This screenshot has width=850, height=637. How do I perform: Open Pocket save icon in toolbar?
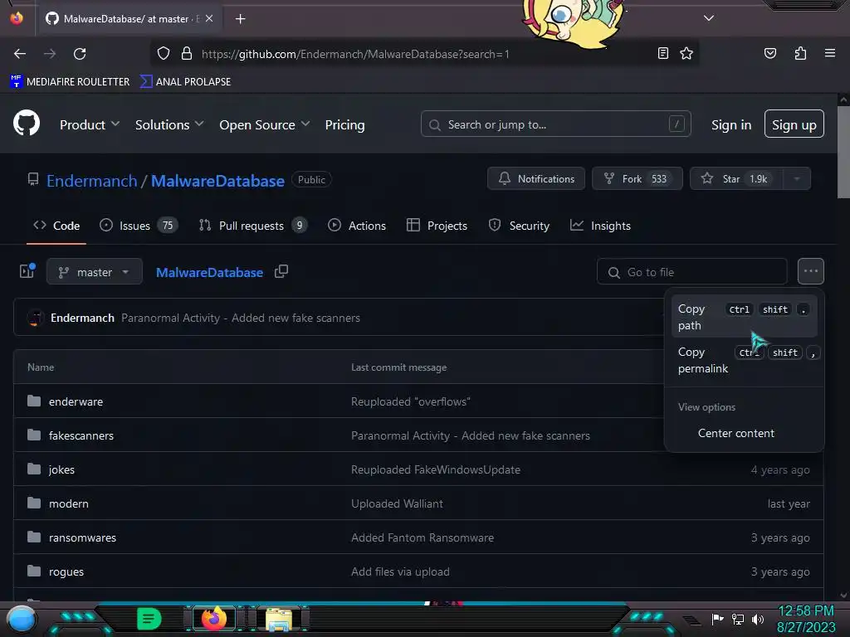pos(769,53)
